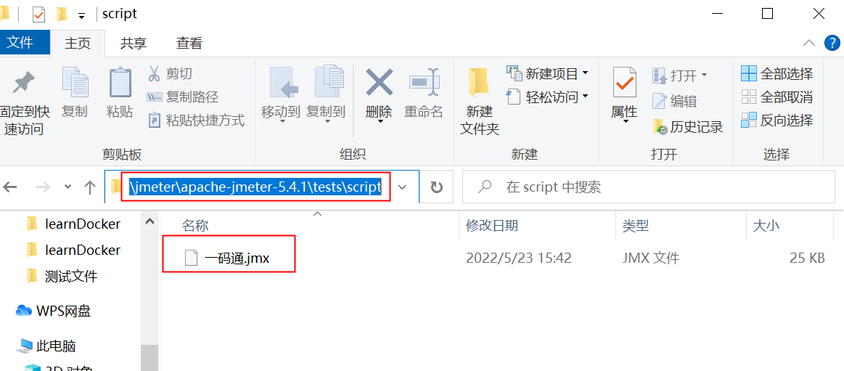Switch to the View ribbon tab
844x371 pixels.
189,43
